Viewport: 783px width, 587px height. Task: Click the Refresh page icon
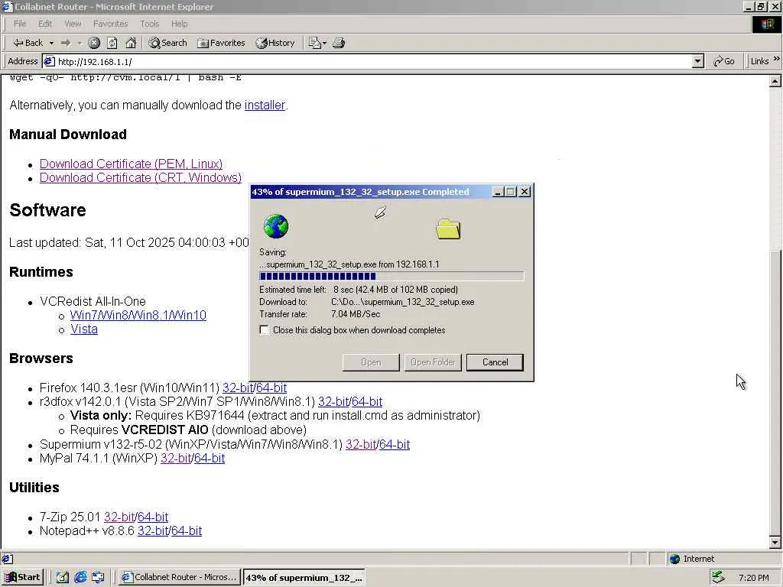(x=112, y=43)
